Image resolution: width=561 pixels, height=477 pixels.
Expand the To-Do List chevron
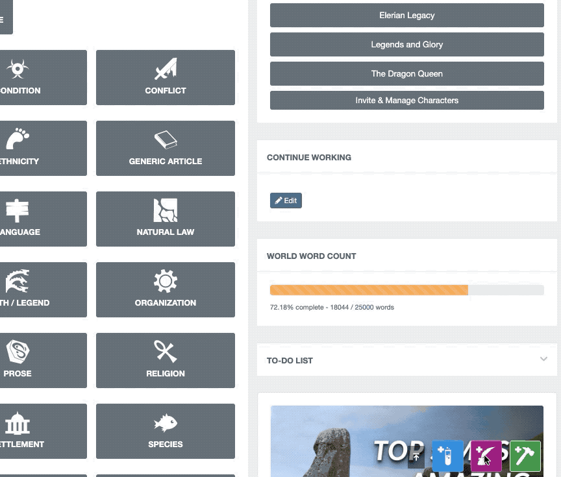pos(543,359)
